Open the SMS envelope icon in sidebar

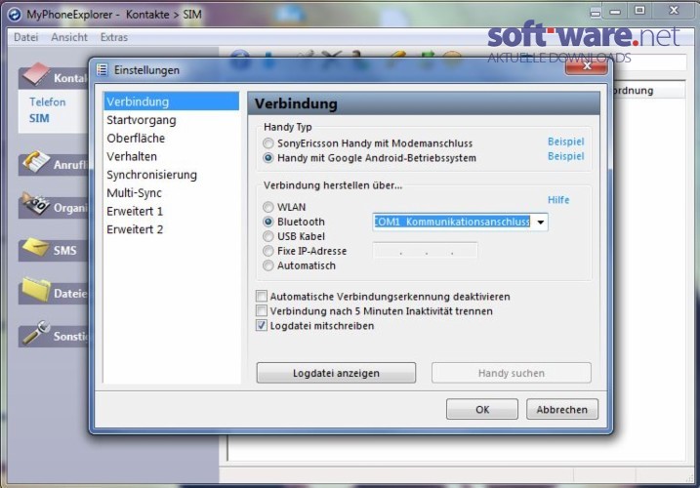coord(36,247)
